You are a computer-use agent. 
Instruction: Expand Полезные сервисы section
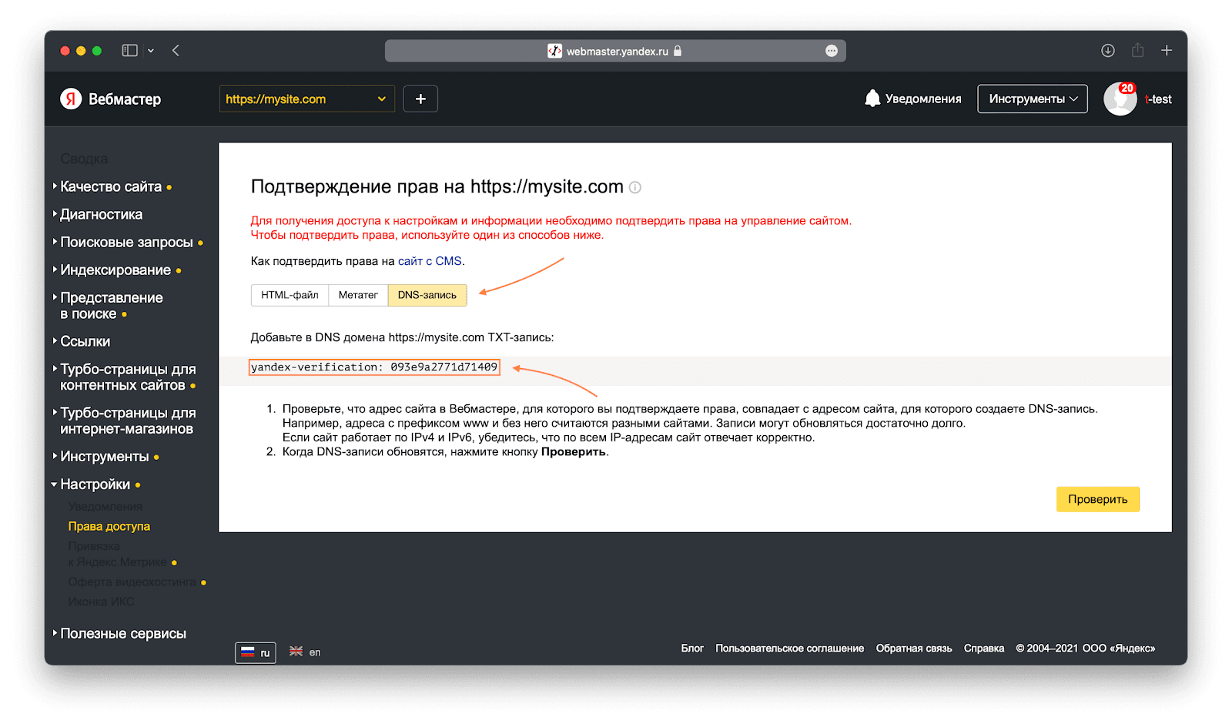[x=123, y=633]
